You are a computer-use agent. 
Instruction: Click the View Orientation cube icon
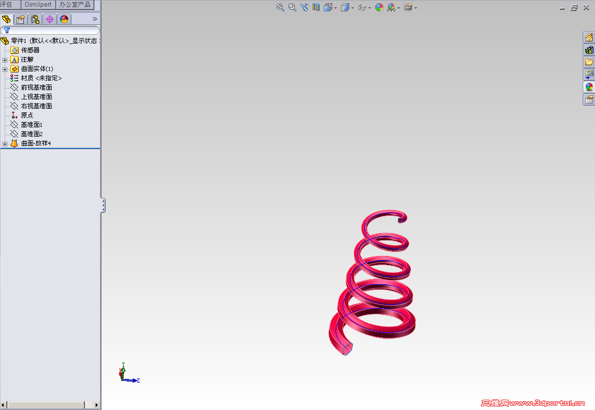coord(328,7)
